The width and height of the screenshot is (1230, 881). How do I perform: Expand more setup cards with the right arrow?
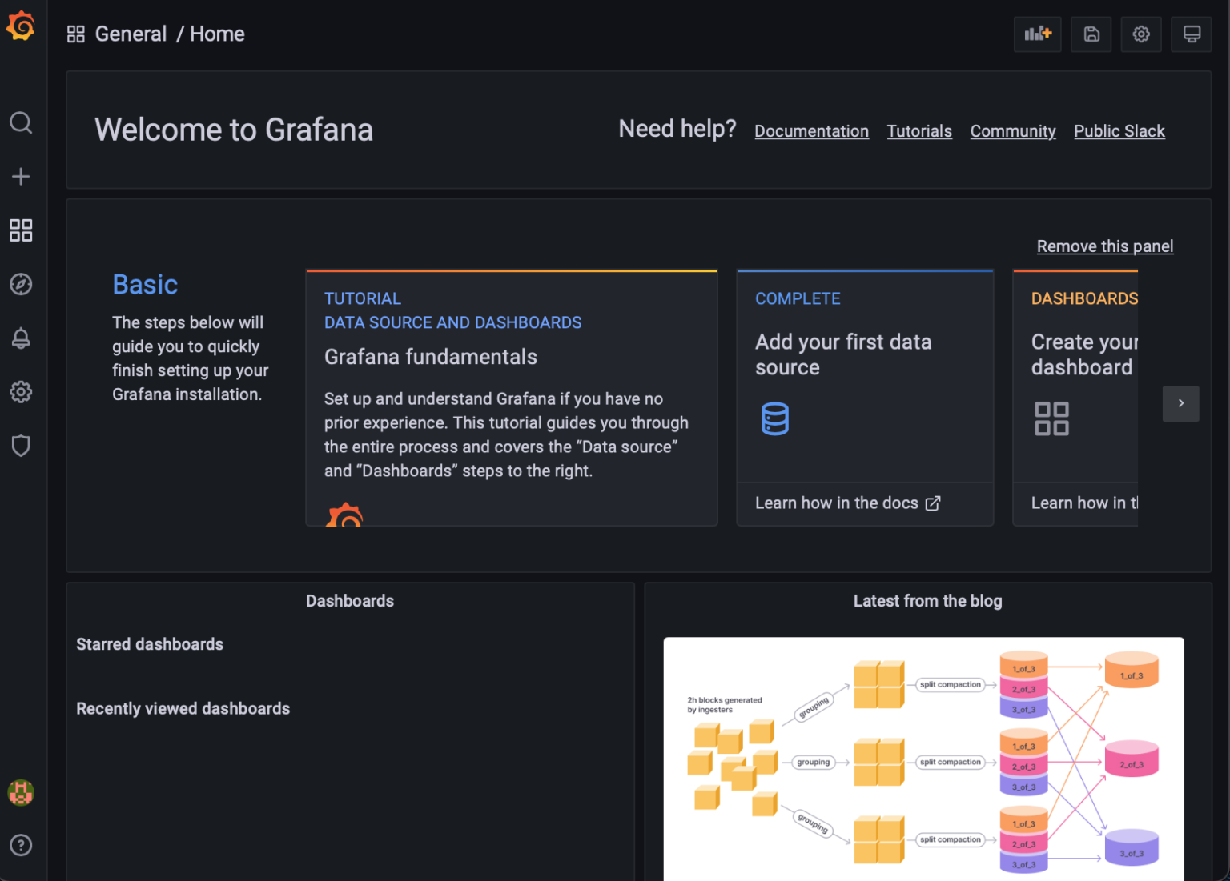point(1180,403)
